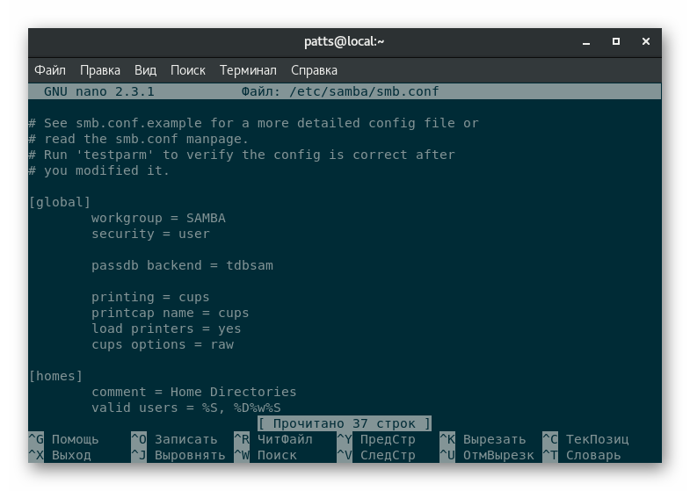Click the GNU nano 2.3.1 header text

(x=99, y=91)
